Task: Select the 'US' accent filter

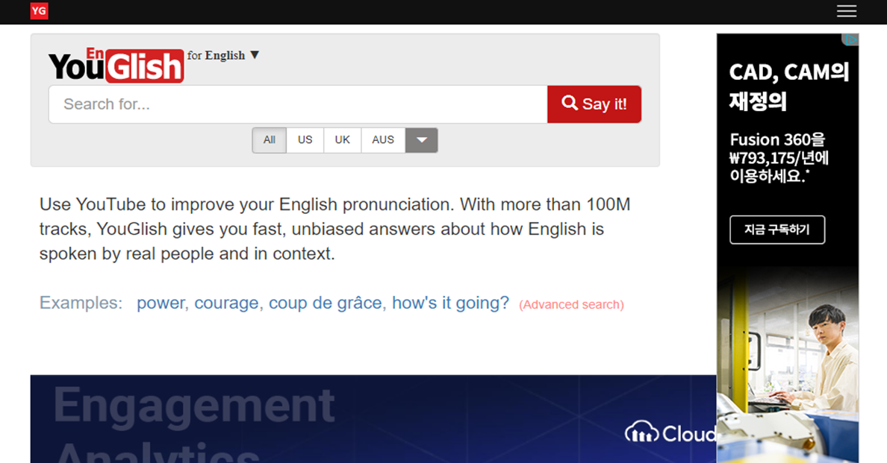Action: click(305, 140)
